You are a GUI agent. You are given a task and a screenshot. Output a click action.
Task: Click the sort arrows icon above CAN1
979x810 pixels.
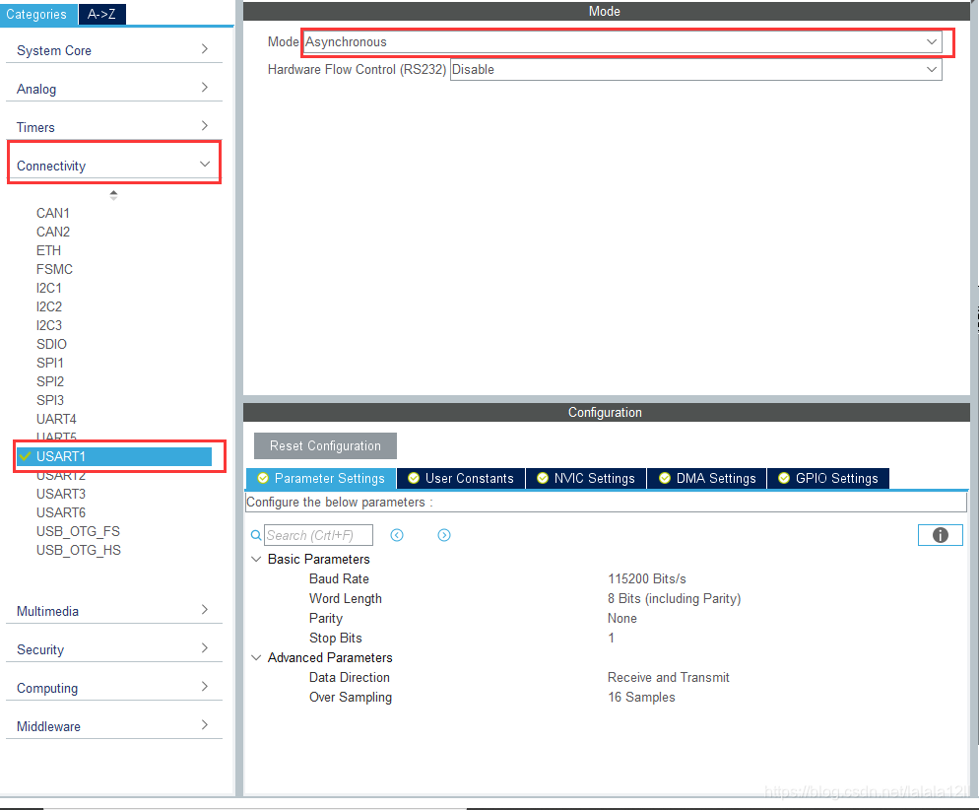[113, 195]
